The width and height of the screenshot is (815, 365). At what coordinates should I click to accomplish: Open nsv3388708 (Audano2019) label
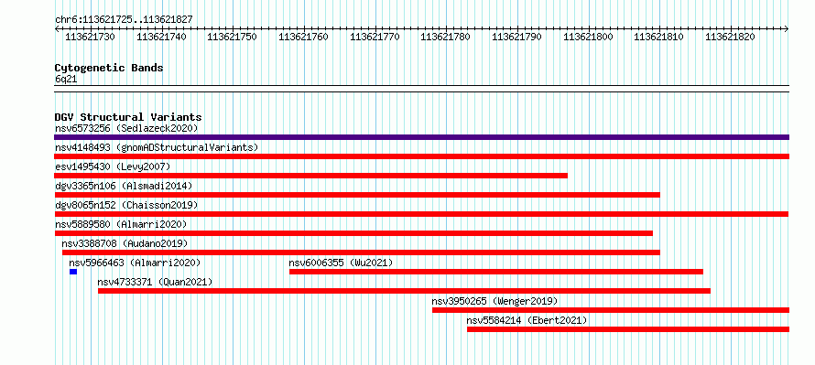pyautogui.click(x=125, y=243)
